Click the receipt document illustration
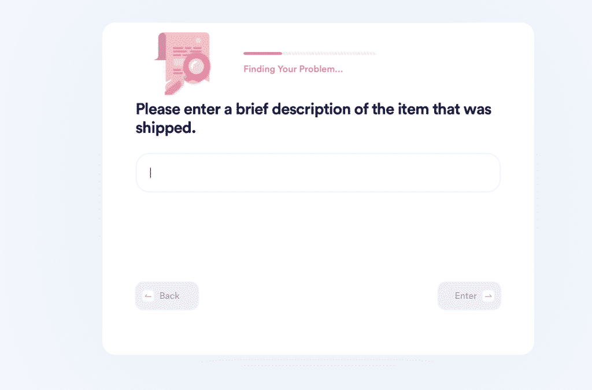 click(x=183, y=62)
